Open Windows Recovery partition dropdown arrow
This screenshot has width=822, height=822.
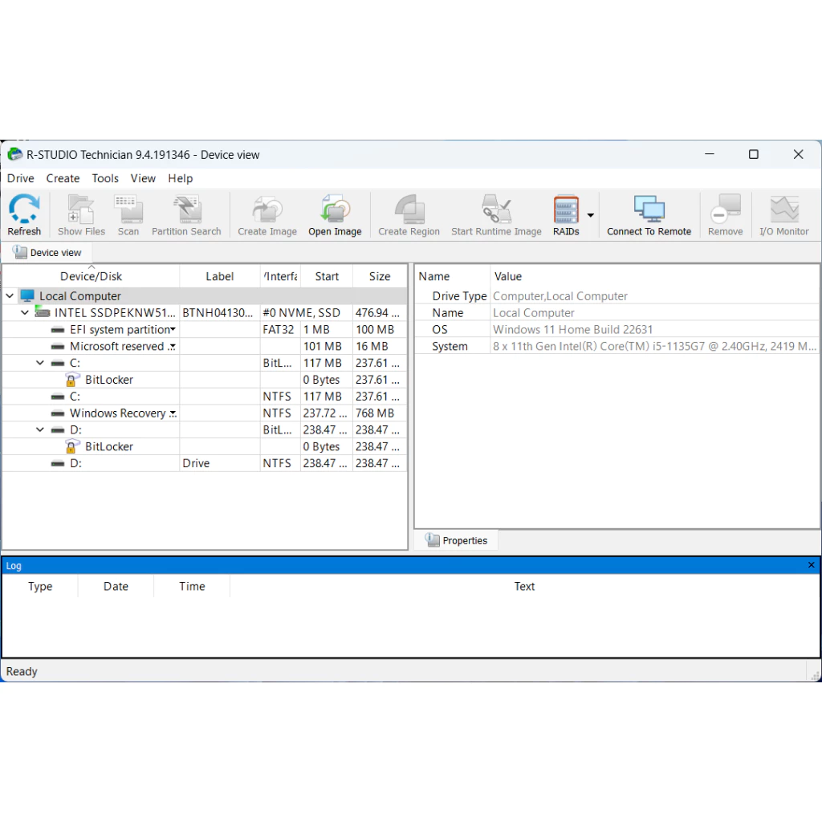(173, 413)
